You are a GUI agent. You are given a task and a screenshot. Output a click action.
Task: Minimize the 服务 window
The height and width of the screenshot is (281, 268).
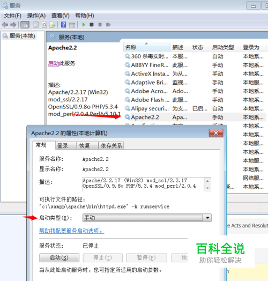coord(253,6)
